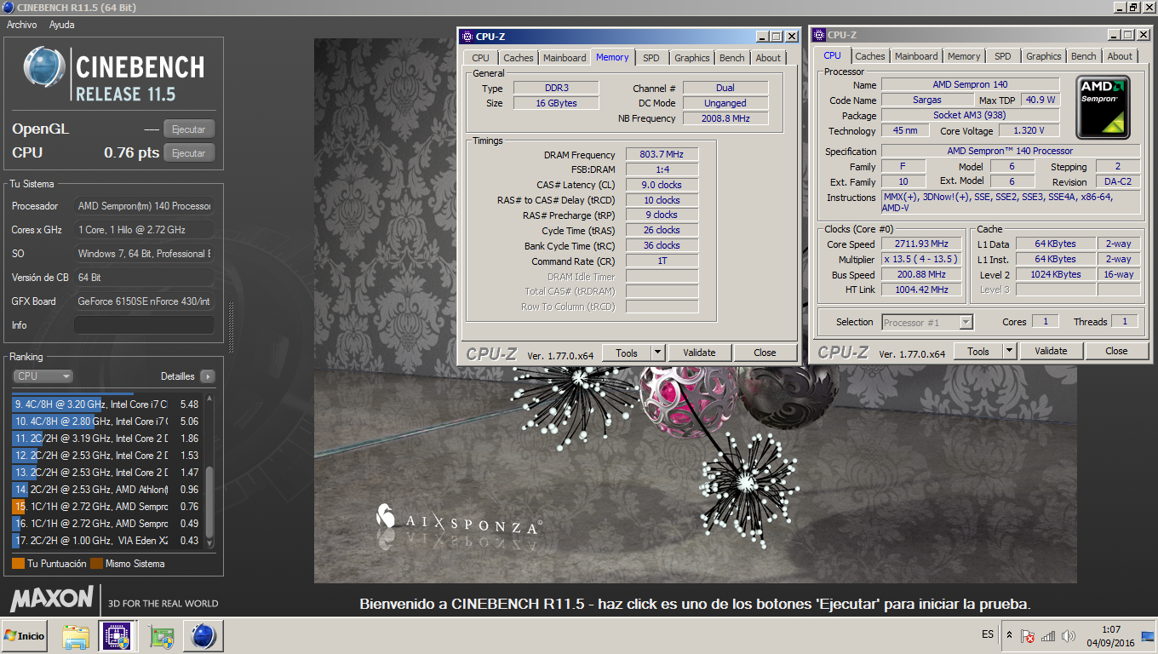
Task: Click the MAXON logo
Action: [x=51, y=599]
